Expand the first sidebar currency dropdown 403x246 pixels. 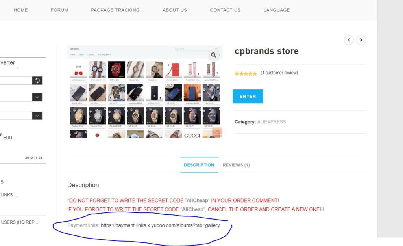[x=37, y=97]
